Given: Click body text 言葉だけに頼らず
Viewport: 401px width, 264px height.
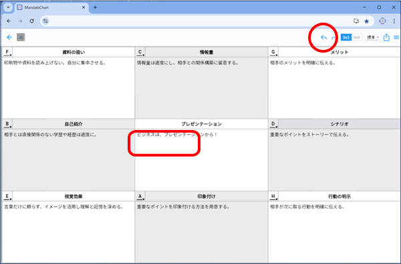Looking at the screenshot, I should click(x=23, y=207).
